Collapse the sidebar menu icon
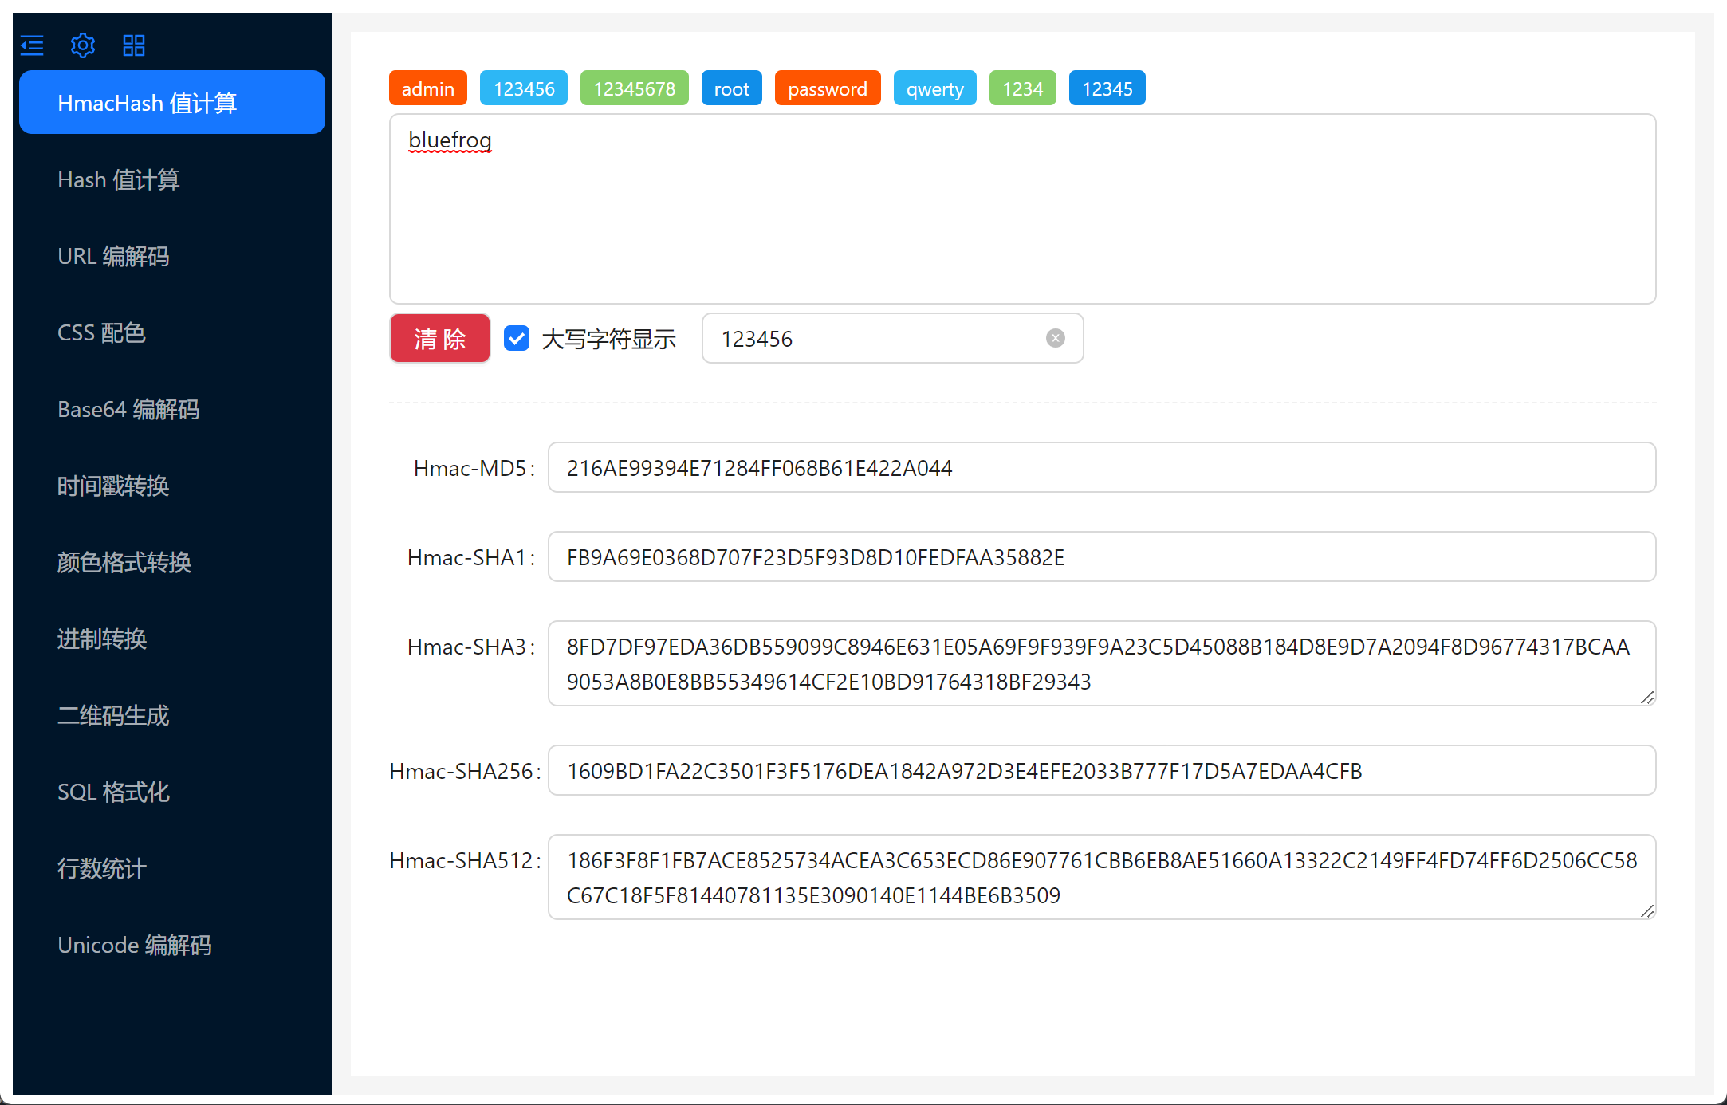 (x=32, y=45)
